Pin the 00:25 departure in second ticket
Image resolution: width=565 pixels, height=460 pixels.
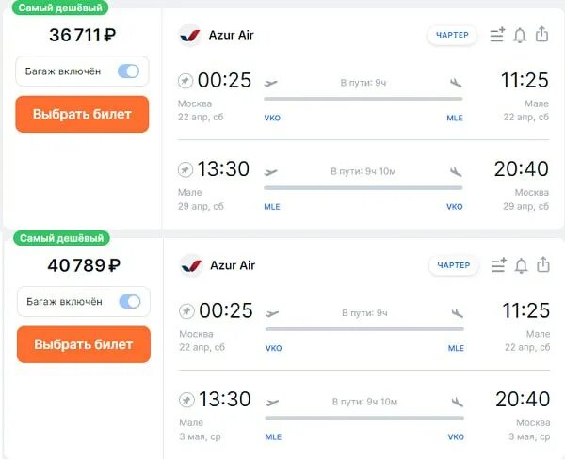point(186,311)
